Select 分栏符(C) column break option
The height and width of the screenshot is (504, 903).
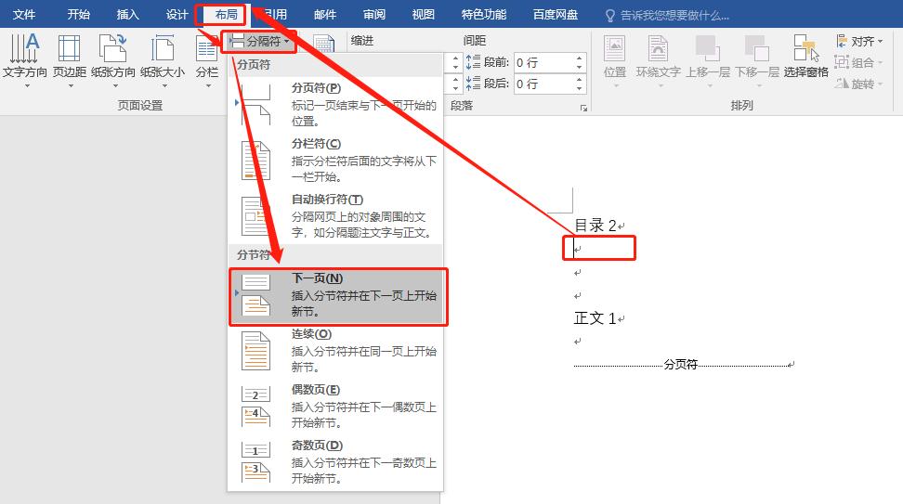coord(335,160)
